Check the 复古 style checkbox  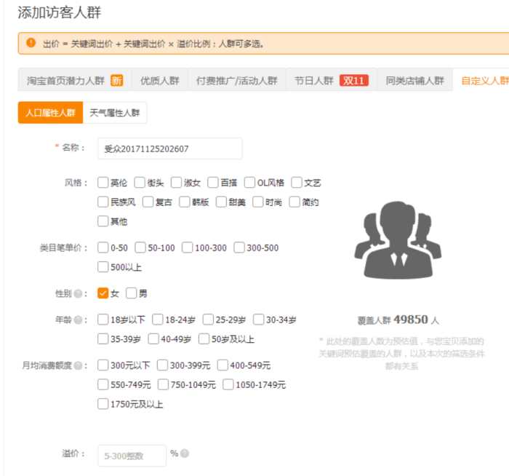tap(148, 202)
